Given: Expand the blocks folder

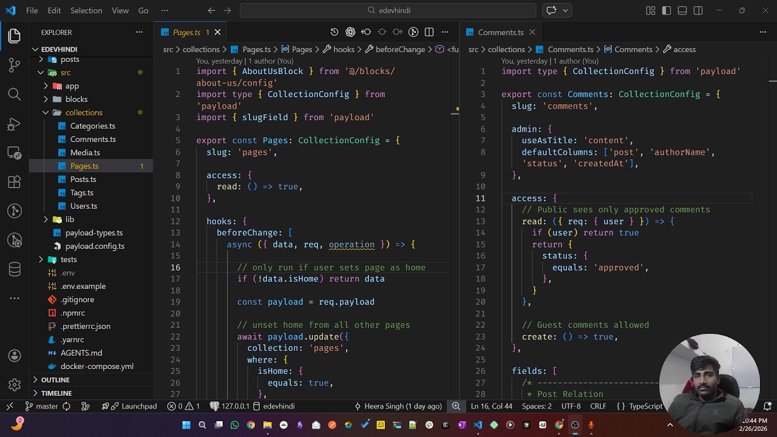Looking at the screenshot, I should coord(91,99).
